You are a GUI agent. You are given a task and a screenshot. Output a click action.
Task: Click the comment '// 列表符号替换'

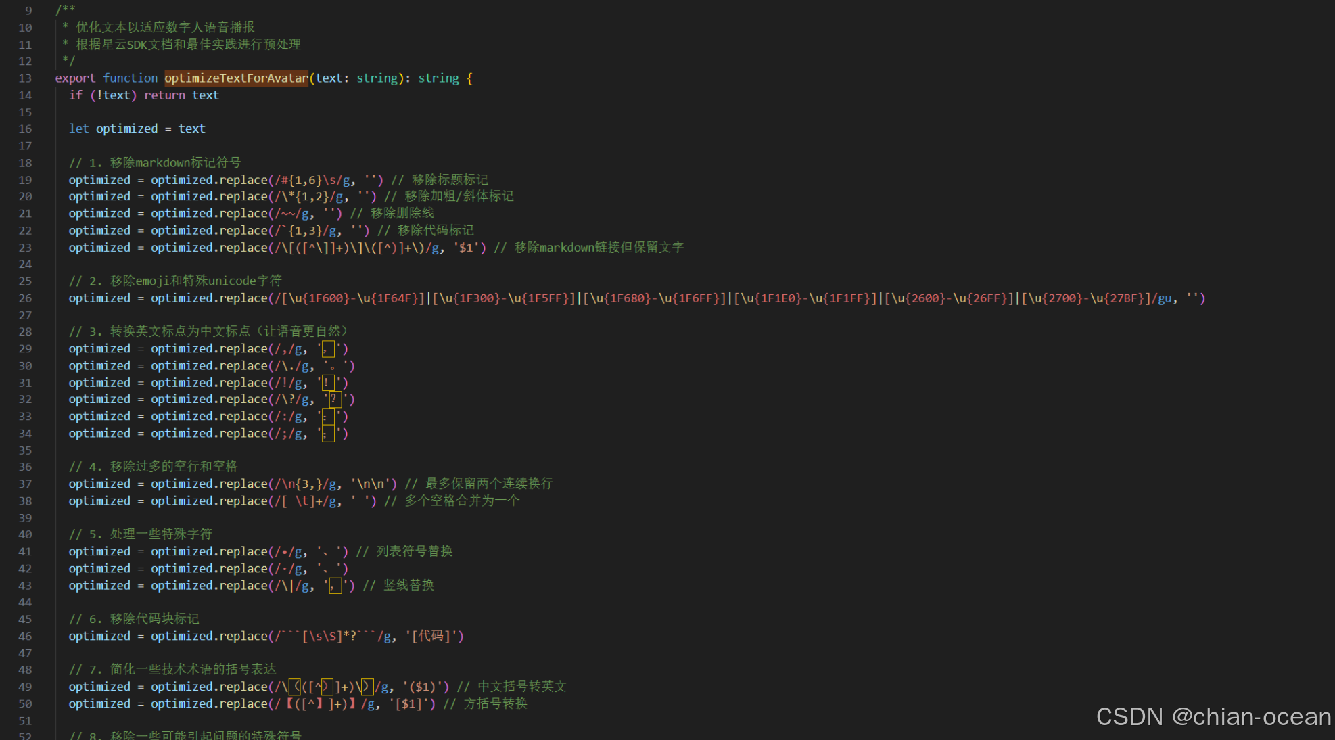click(404, 551)
